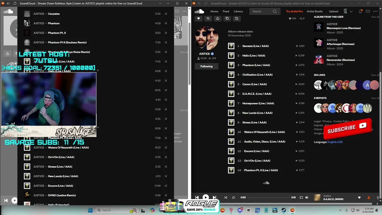This screenshot has height=215, width=382.
Task: Open Steam from the taskbar
Action: [x=284, y=210]
